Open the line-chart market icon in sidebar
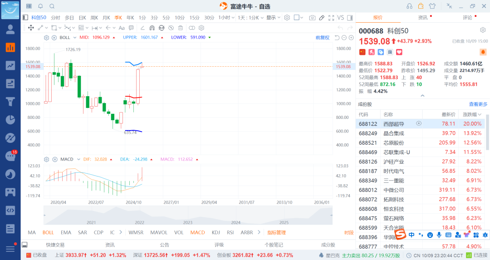 click(10, 65)
